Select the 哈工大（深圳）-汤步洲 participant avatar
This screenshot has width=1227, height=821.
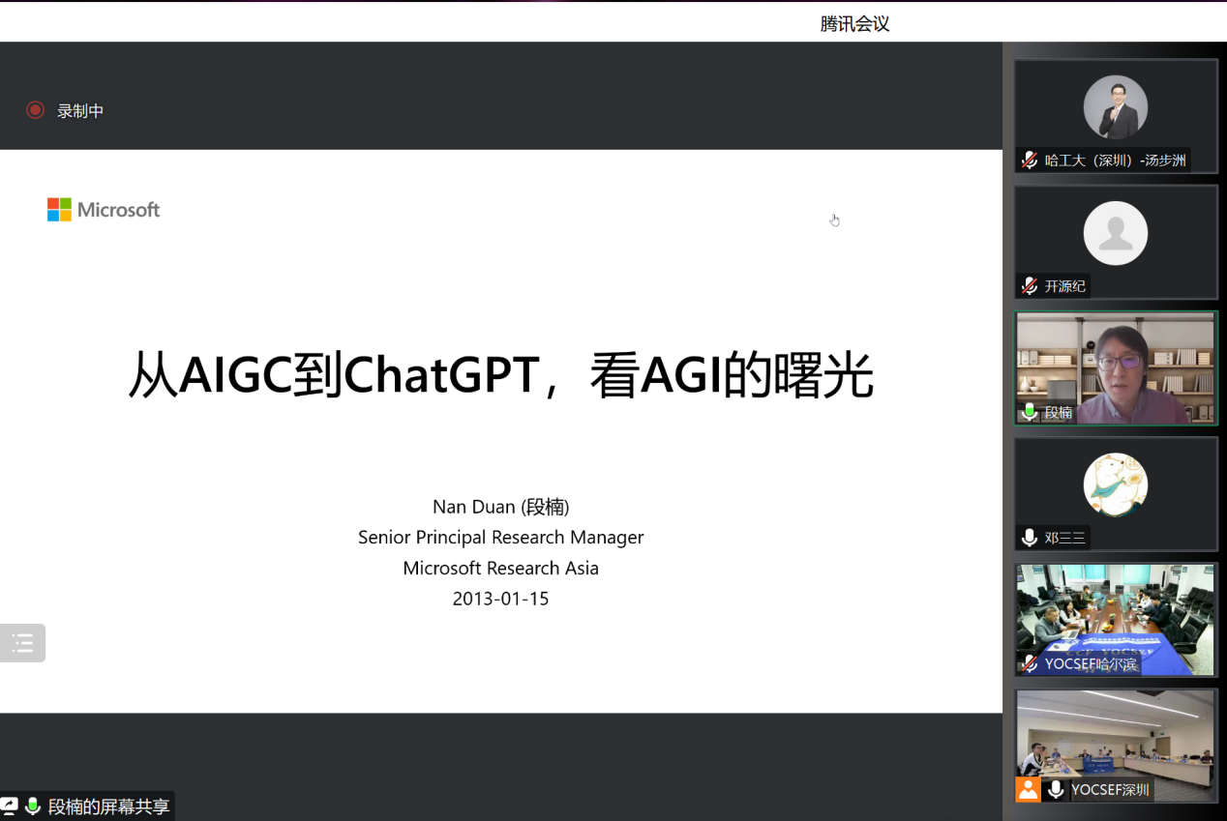point(1116,107)
